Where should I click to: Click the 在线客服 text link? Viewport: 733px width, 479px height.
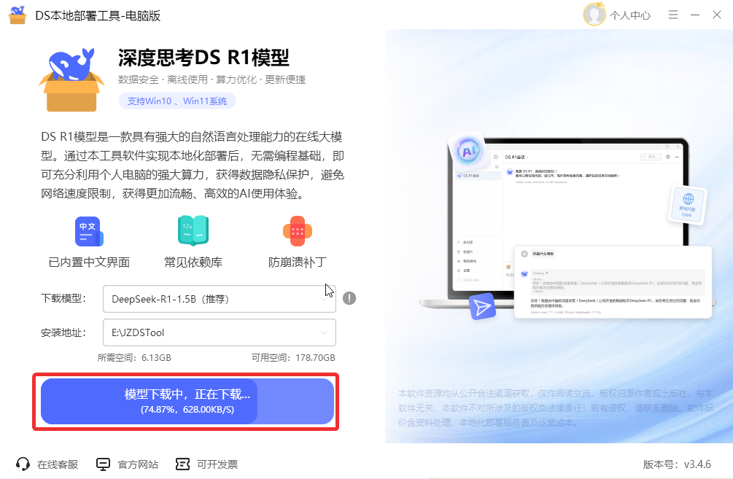click(58, 464)
